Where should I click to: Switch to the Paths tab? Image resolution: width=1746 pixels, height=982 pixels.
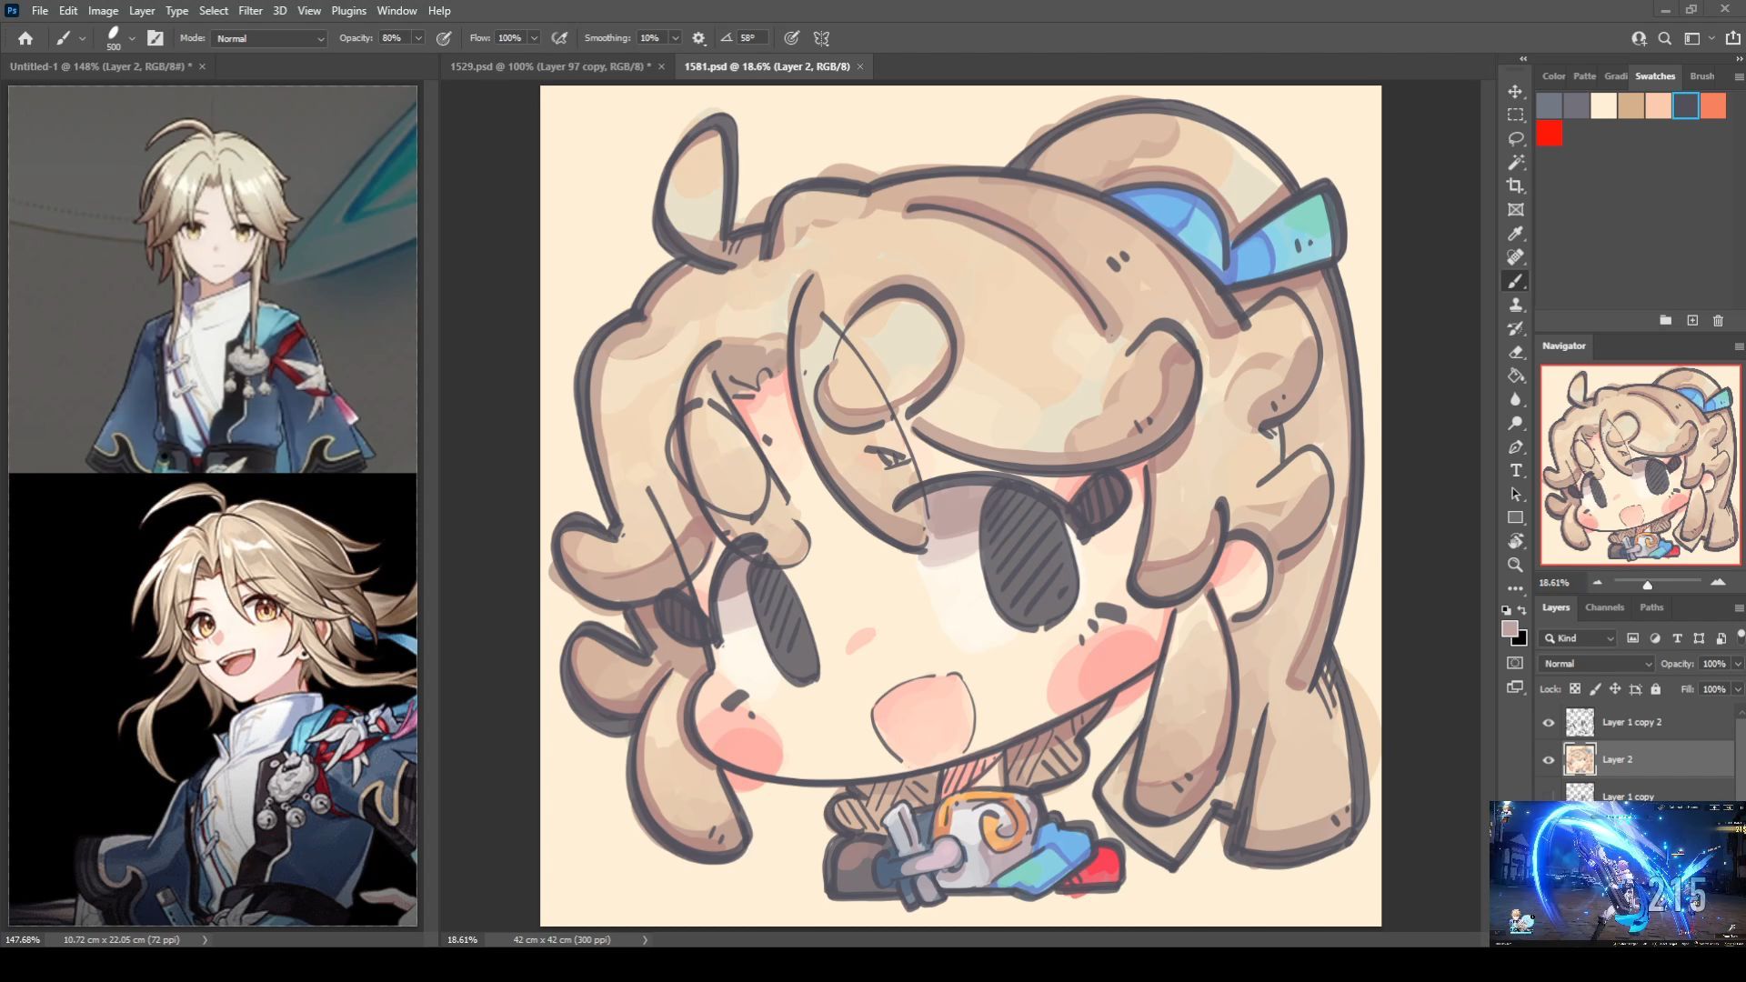point(1651,607)
